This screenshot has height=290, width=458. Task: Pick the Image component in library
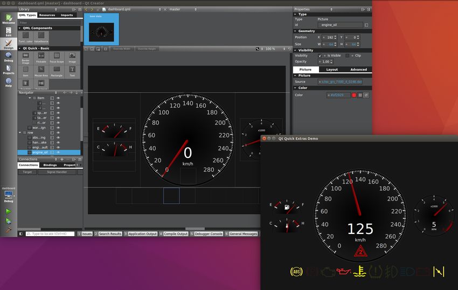[72, 58]
